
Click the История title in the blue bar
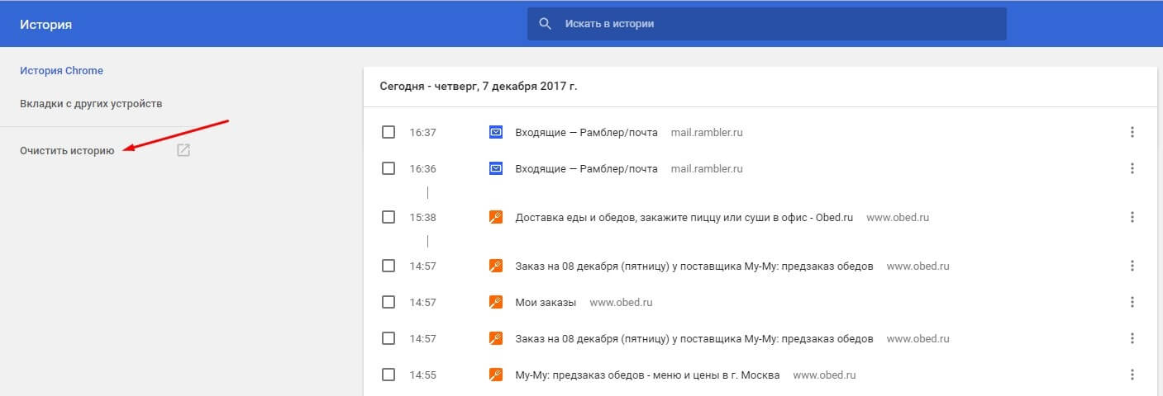[x=45, y=25]
